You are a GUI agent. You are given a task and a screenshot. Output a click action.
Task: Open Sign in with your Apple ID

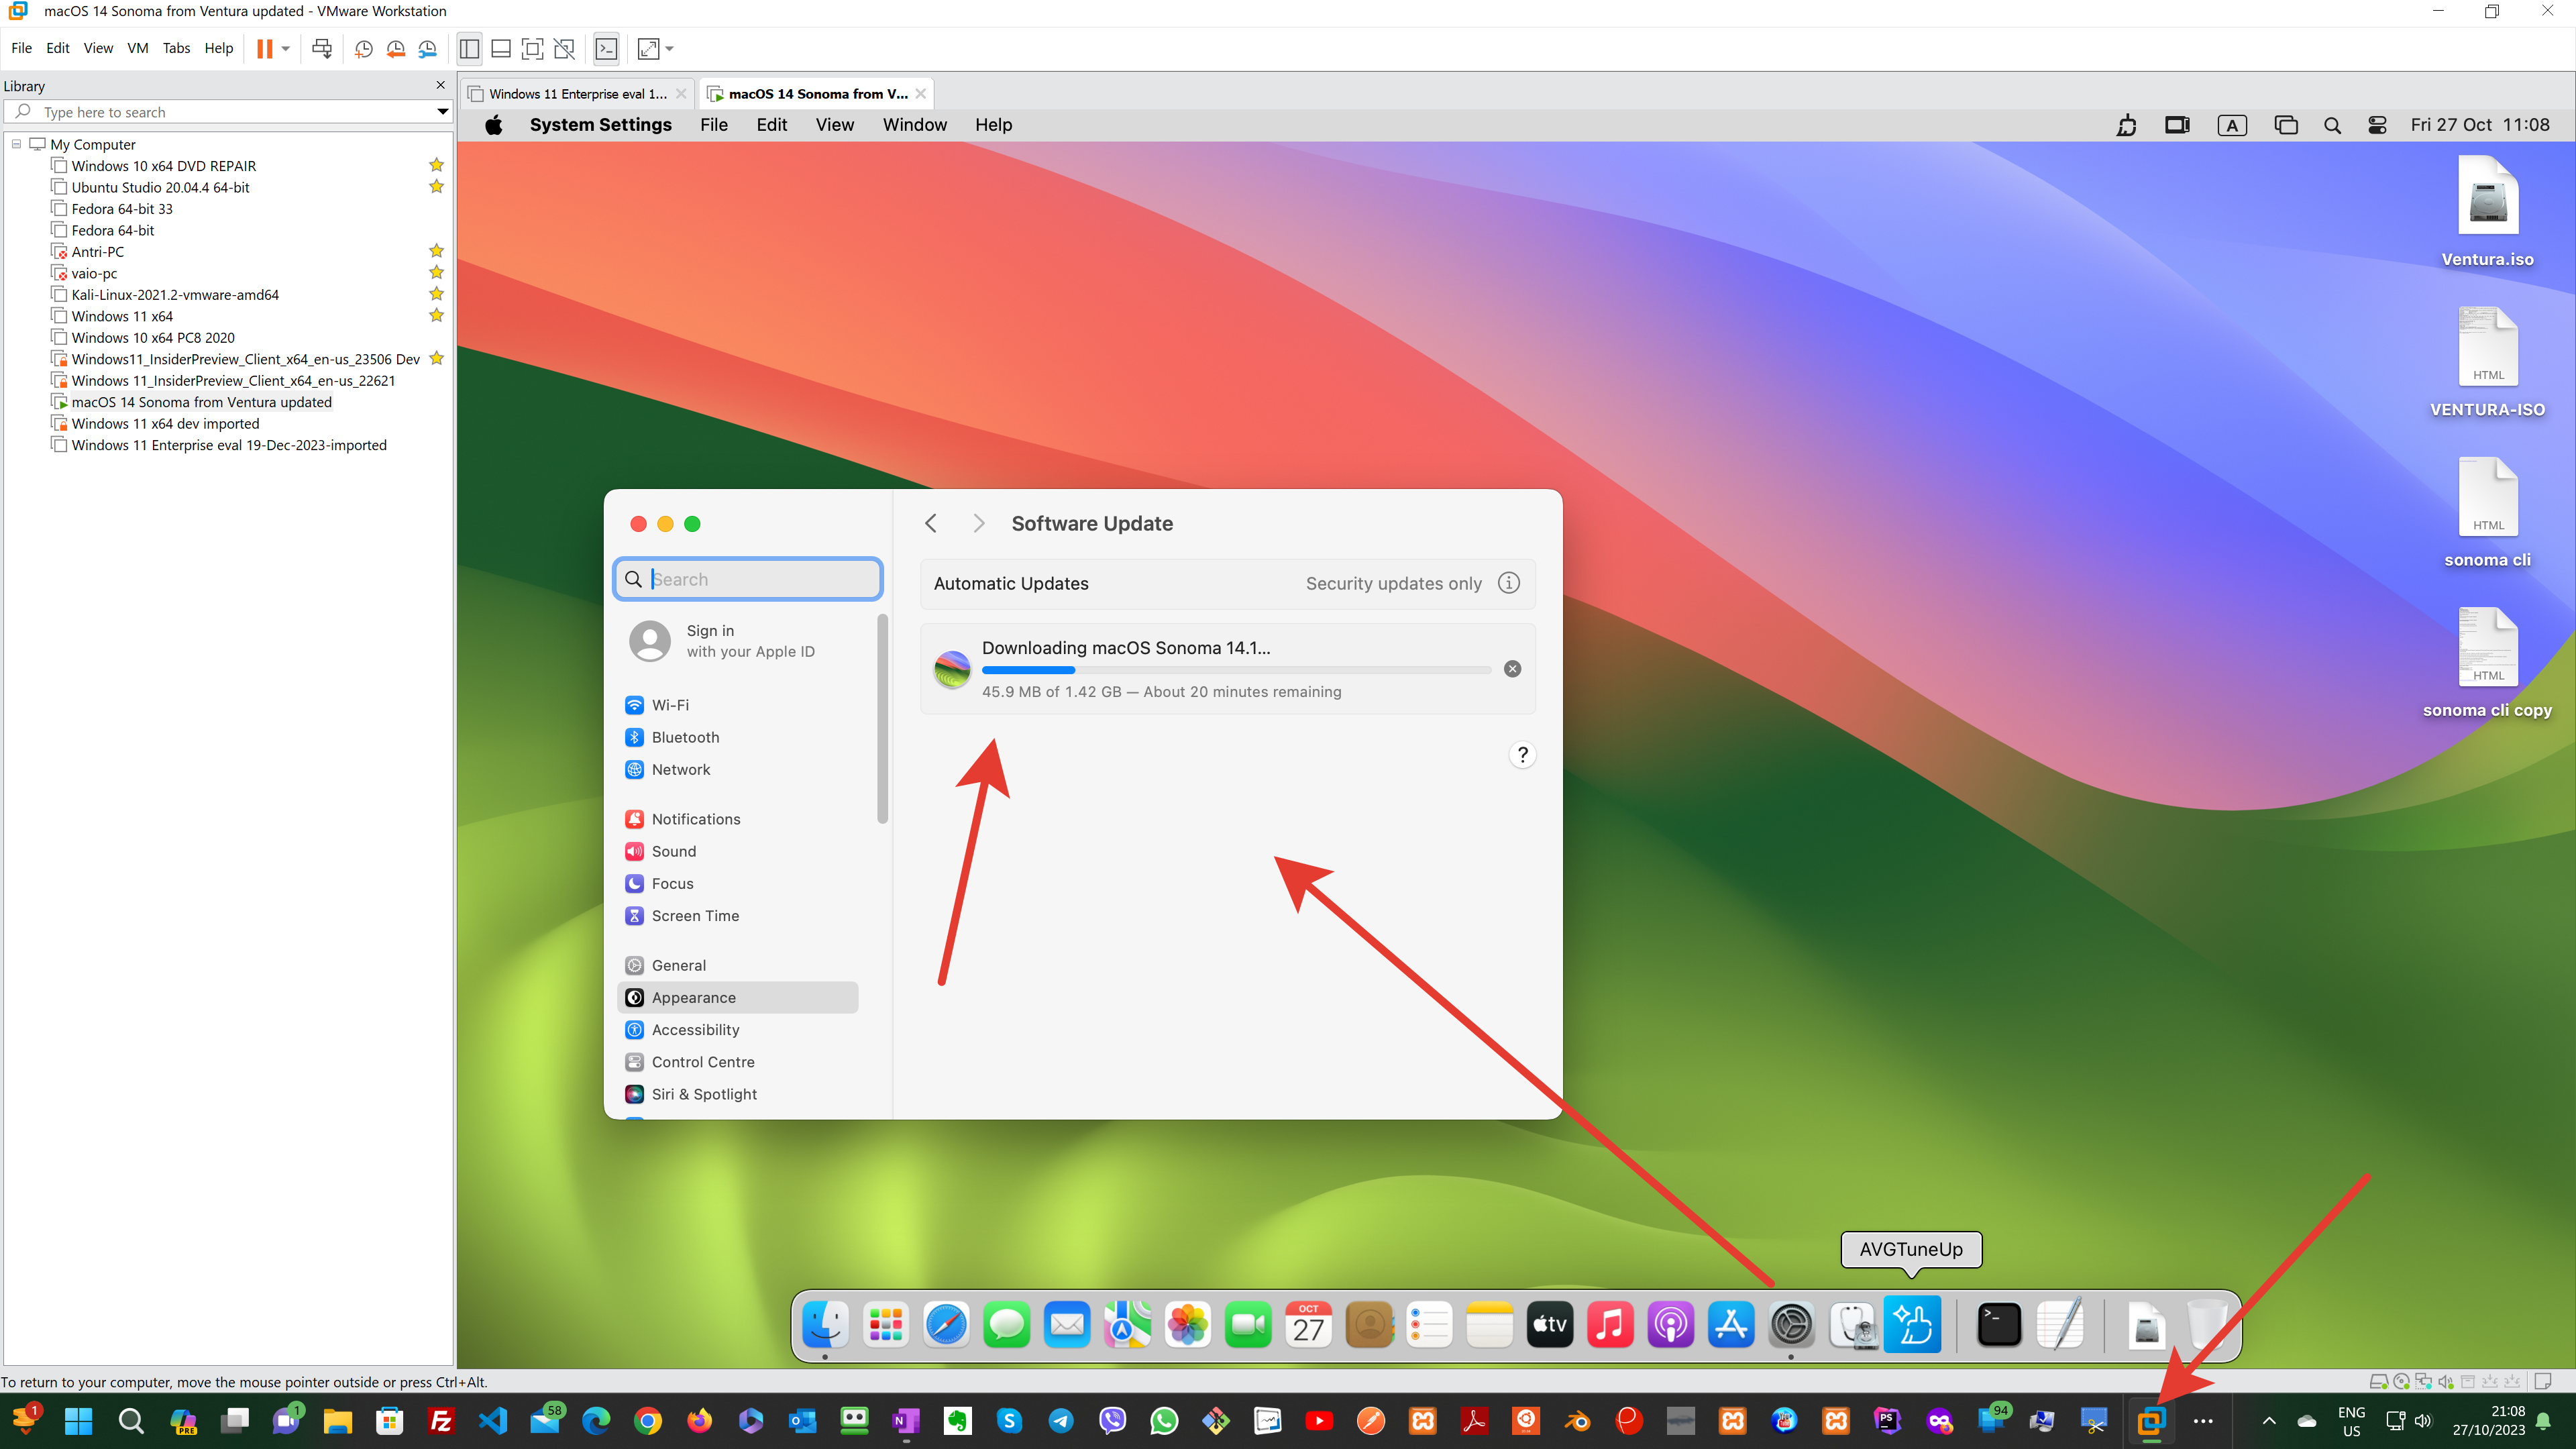(737, 641)
